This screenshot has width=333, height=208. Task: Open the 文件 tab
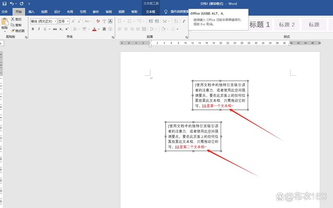5,12
